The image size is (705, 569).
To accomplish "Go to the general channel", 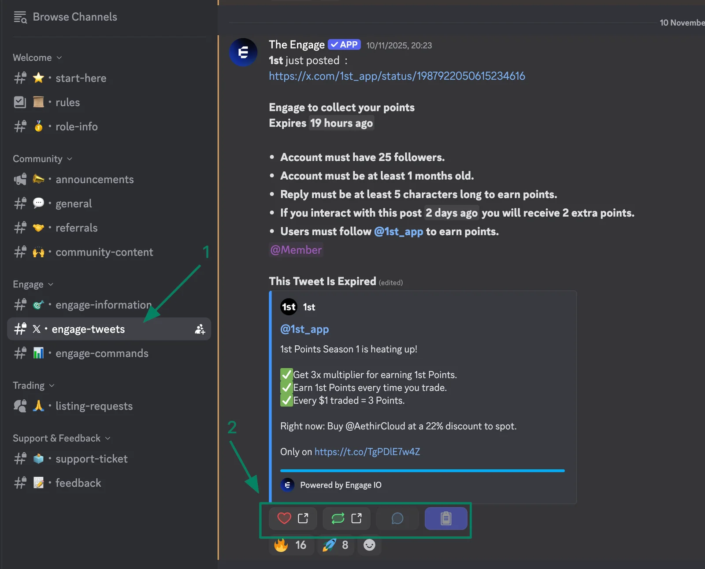I will (109, 204).
